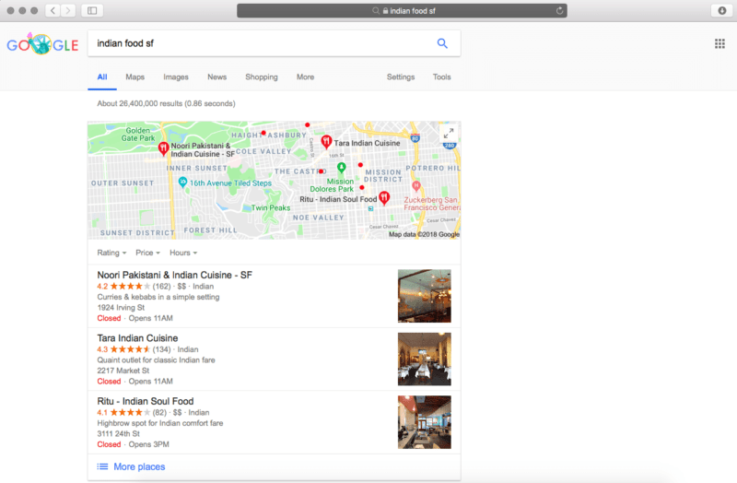This screenshot has height=483, width=737.
Task: Expand the map to full view
Action: pyautogui.click(x=449, y=134)
